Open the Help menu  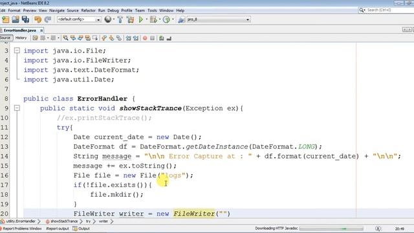pos(180,10)
